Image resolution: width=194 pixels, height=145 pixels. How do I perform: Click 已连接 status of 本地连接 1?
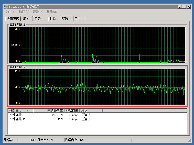click(86, 115)
